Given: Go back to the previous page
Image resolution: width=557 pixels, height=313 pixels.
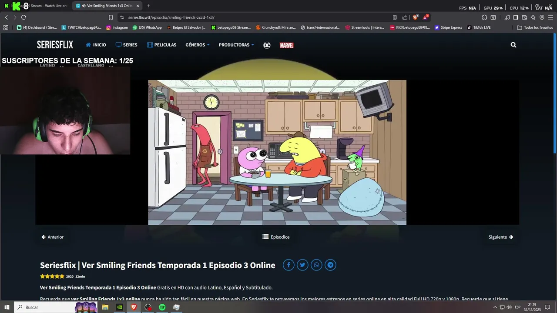Looking at the screenshot, I should point(6,17).
